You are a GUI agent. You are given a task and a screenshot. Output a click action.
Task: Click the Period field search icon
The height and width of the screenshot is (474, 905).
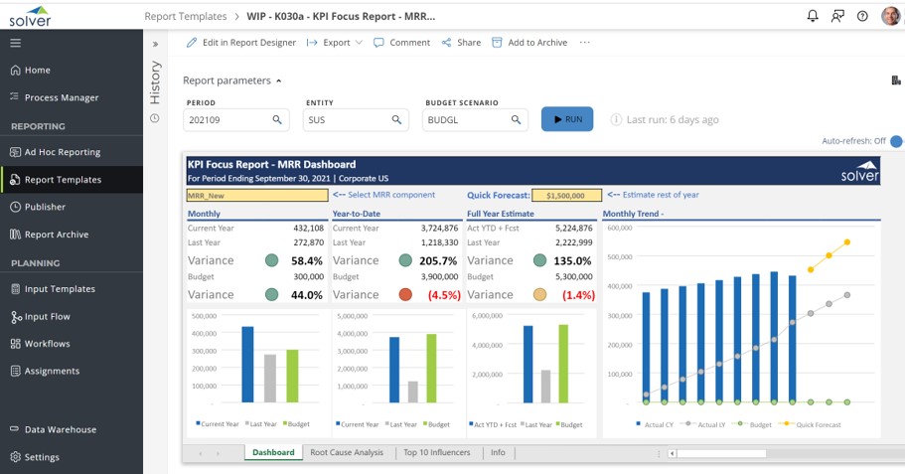pos(278,120)
